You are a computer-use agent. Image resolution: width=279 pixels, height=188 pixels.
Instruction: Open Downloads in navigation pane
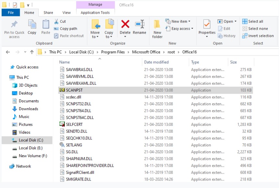click(28, 109)
